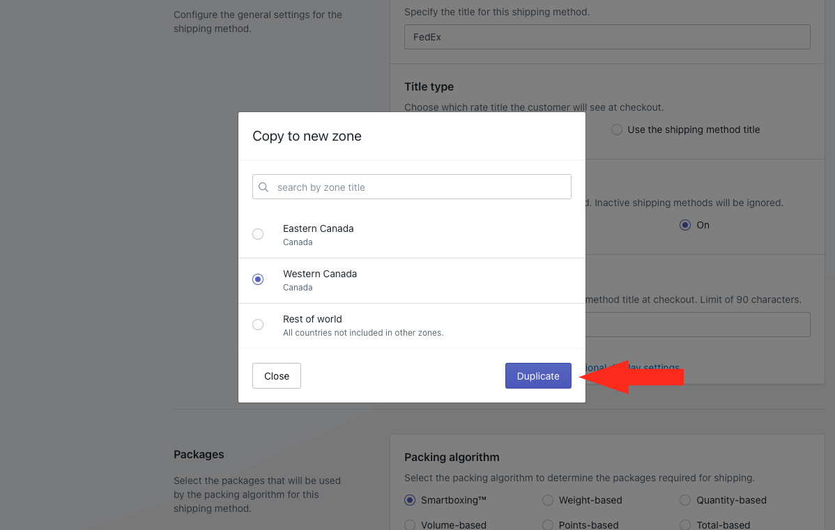Click the method title text field behind modal
This screenshot has height=530, width=835.
pos(697,325)
